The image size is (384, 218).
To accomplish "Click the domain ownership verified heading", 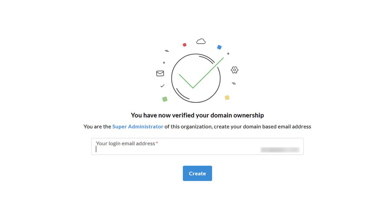I will click(197, 115).
